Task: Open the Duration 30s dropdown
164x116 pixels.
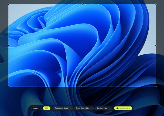Action: [103, 108]
